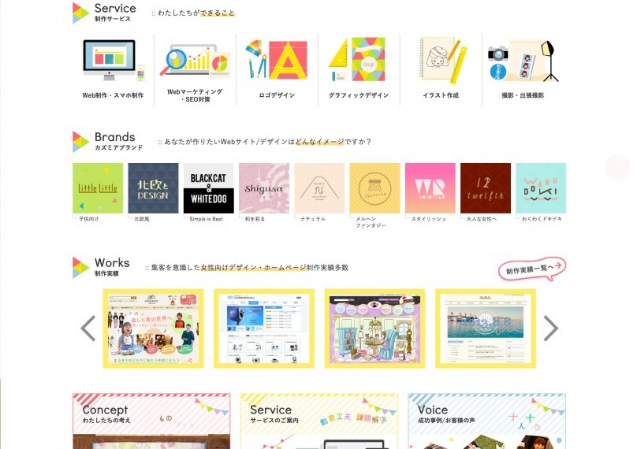This screenshot has height=449, width=637.
Task: Open the Voice 成功事例/お客様の声 banner
Action: click(x=486, y=421)
